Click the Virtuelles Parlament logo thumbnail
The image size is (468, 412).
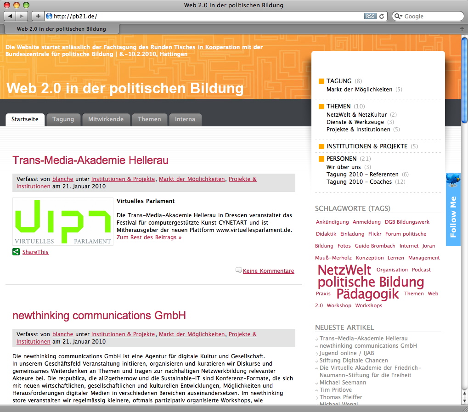63,221
